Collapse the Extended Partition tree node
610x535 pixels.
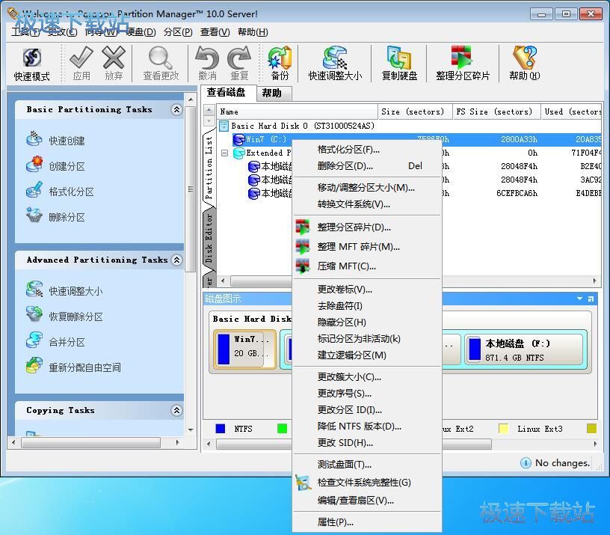(224, 153)
